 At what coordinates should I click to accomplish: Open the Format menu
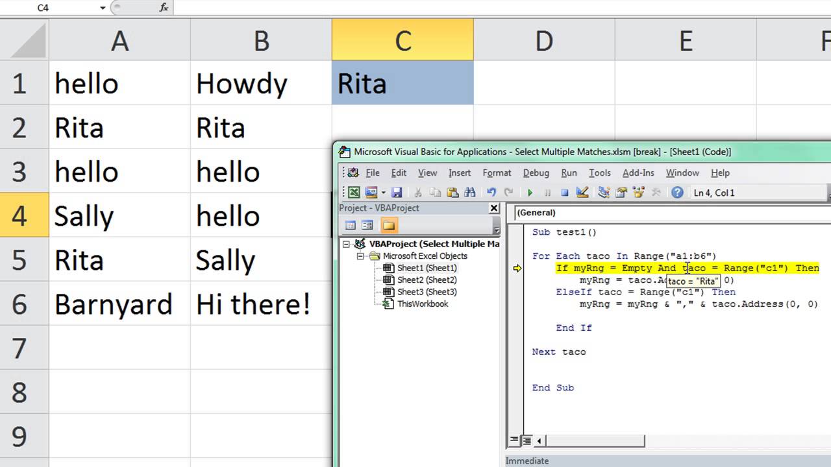click(497, 173)
